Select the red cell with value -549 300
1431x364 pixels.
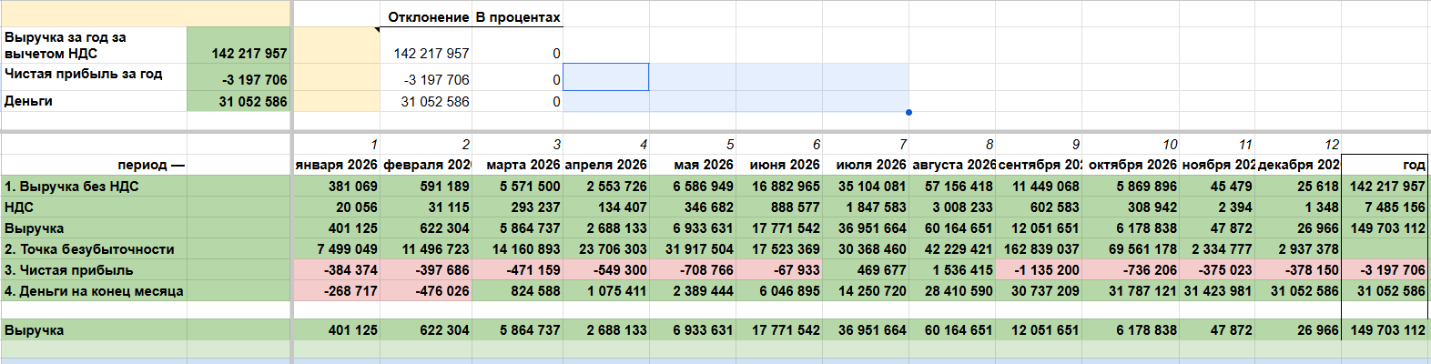[x=606, y=270]
